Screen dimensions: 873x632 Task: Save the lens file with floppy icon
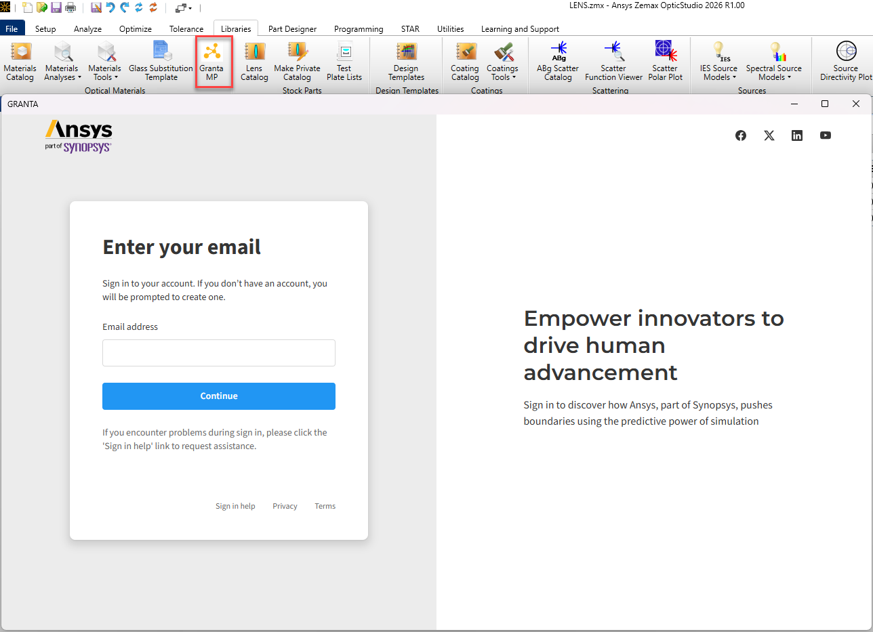[56, 7]
